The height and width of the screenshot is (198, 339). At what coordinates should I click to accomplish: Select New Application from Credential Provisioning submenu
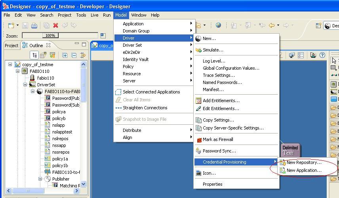(x=304, y=170)
